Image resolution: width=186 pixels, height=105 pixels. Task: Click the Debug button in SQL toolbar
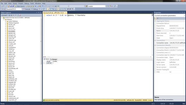35,9
